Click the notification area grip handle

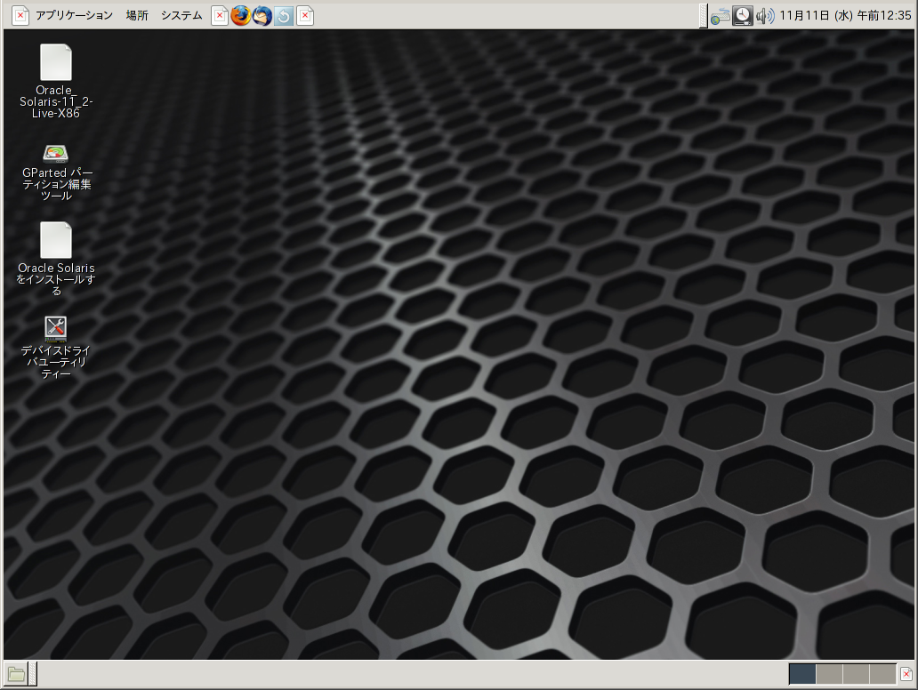point(704,16)
